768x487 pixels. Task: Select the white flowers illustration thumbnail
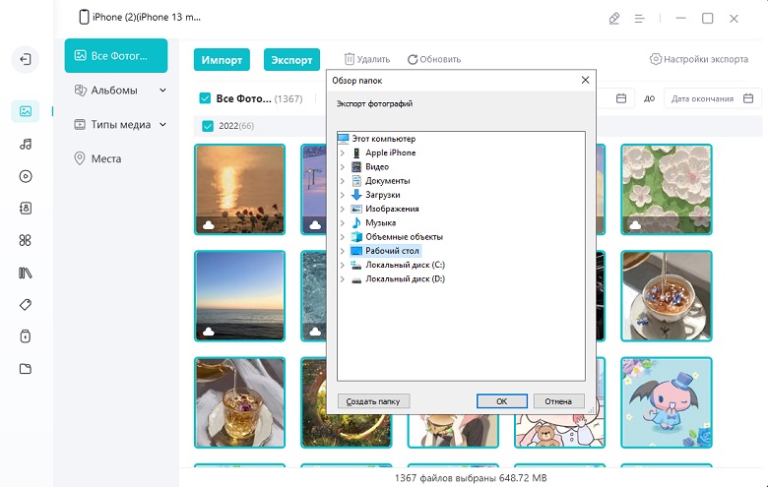point(667,190)
